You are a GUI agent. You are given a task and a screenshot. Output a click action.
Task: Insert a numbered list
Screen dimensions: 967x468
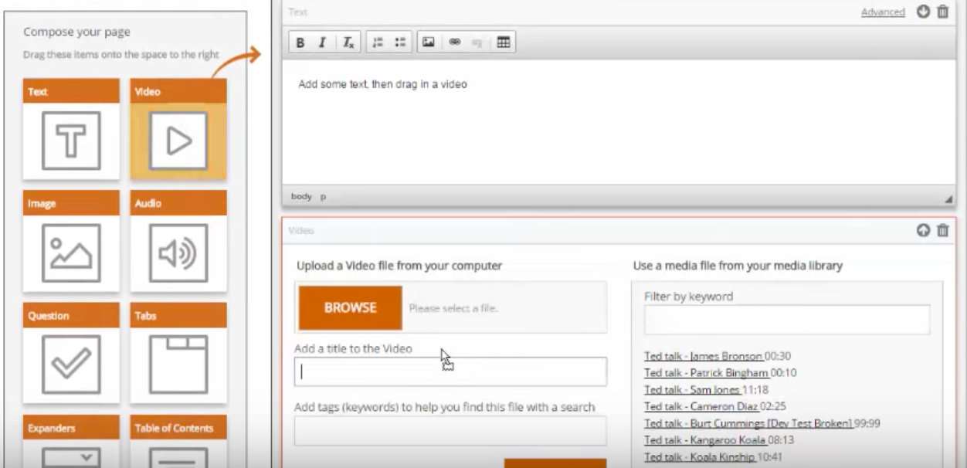(x=378, y=43)
